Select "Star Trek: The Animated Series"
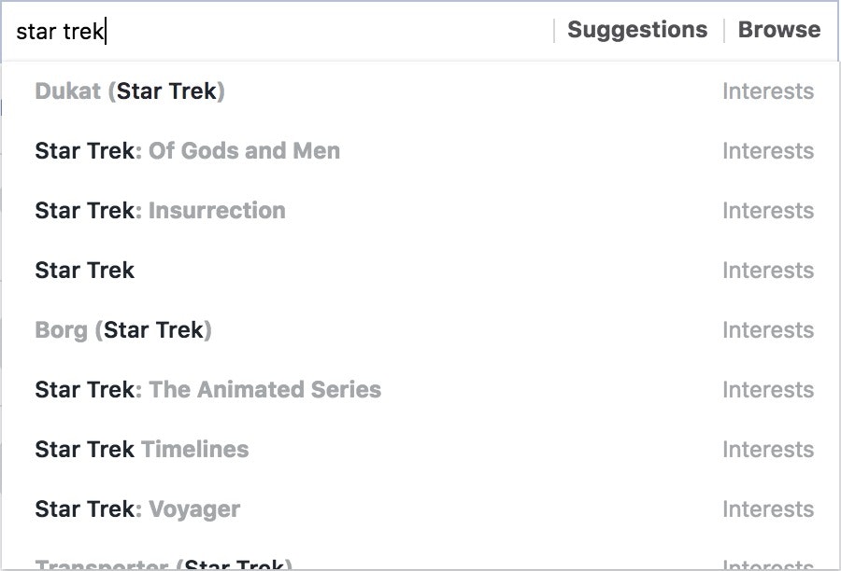The width and height of the screenshot is (841, 571). (207, 390)
